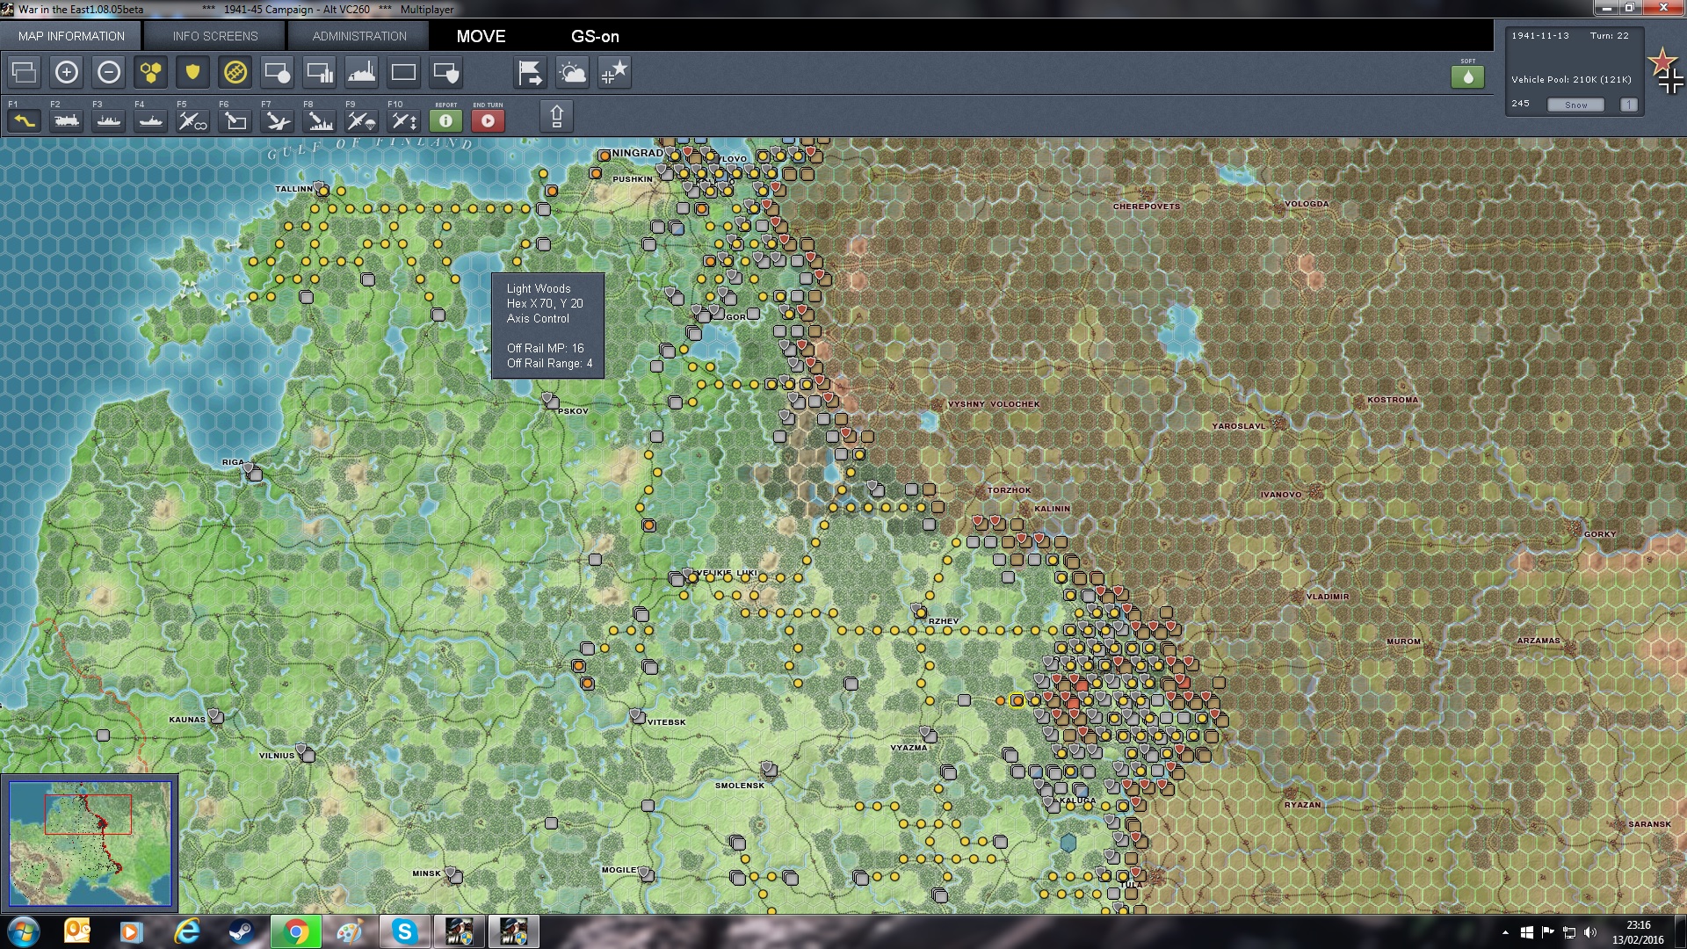Open the green Report info button

445,120
